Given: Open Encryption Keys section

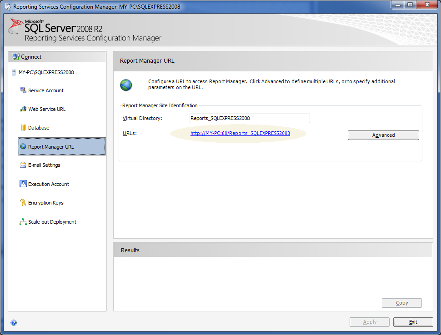Looking at the screenshot, I should pos(45,203).
